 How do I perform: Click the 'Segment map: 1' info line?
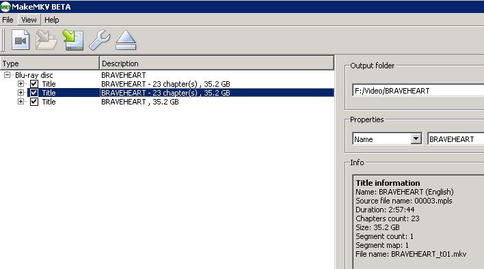[x=382, y=245]
